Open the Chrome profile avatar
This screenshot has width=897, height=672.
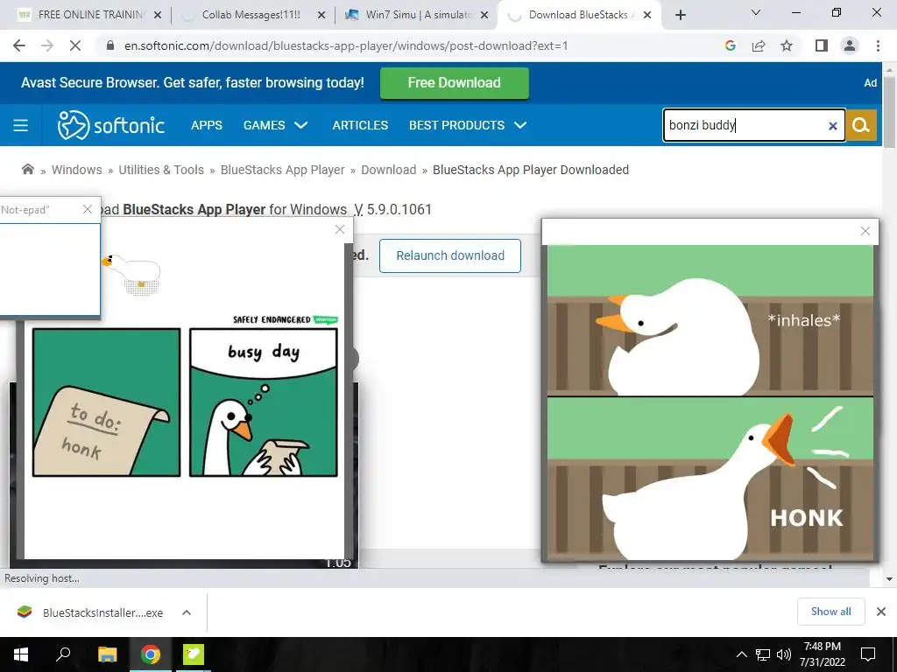point(850,45)
